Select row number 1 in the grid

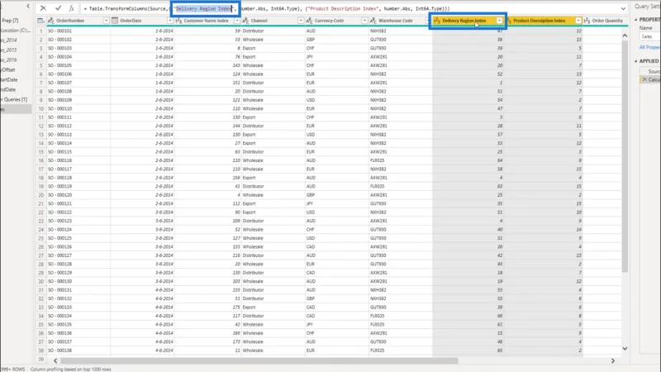click(x=40, y=31)
